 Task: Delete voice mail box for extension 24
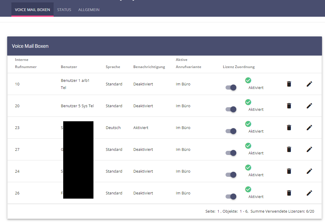click(289, 171)
